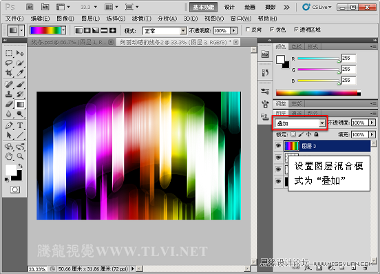Select the Path Selection tool

pyautogui.click(x=9, y=135)
